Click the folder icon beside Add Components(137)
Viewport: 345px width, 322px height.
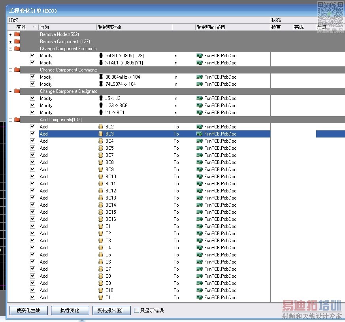click(17, 119)
